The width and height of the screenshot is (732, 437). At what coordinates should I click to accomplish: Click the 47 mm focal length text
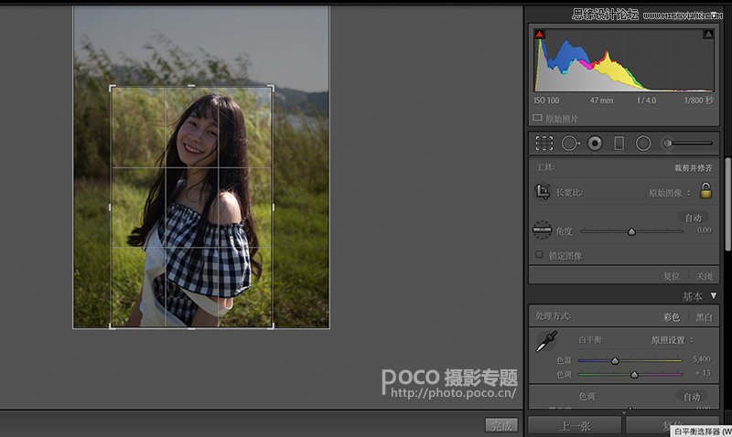coord(602,101)
